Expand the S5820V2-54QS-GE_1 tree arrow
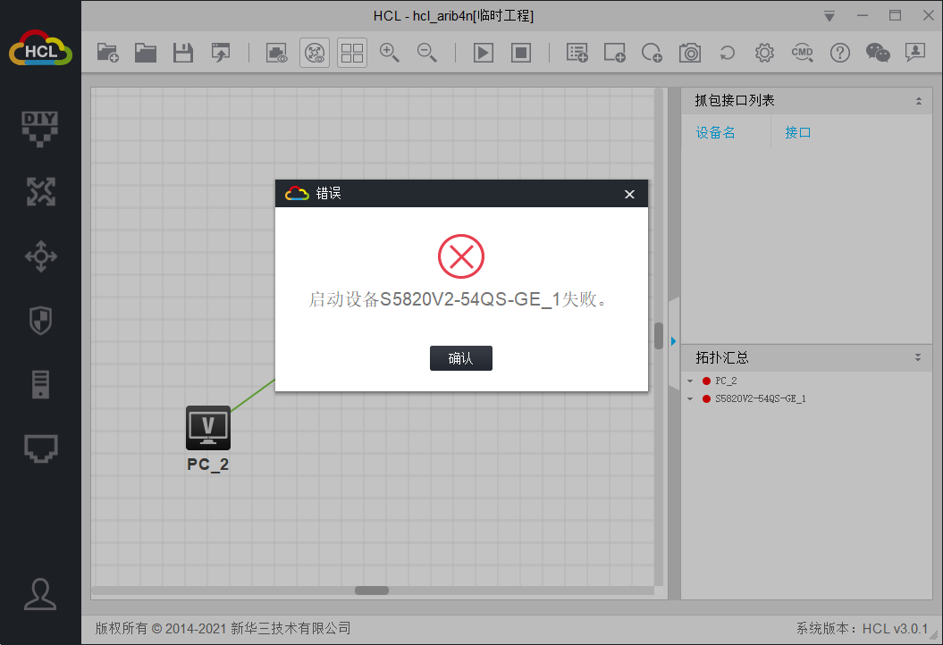 click(x=690, y=398)
